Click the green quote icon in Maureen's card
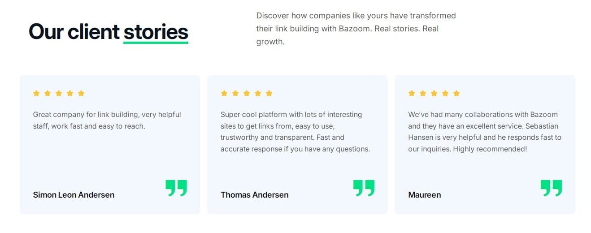Viewport: 591px width, 233px height. [x=551, y=188]
